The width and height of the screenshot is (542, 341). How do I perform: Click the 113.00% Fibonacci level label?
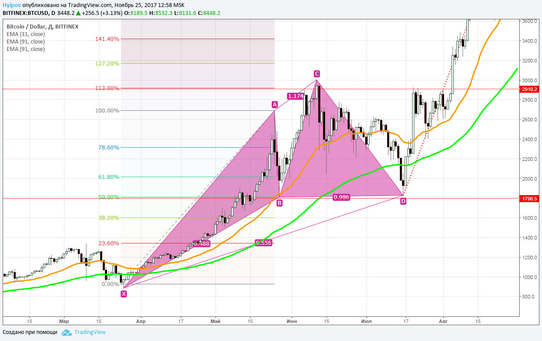[108, 88]
